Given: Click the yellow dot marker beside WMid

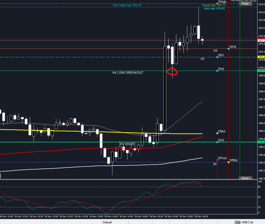Looking at the screenshot, I should (x=229, y=162).
